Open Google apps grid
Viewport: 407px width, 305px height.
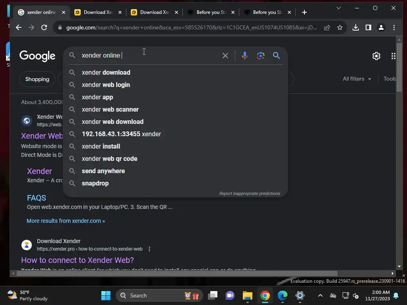coord(393,56)
